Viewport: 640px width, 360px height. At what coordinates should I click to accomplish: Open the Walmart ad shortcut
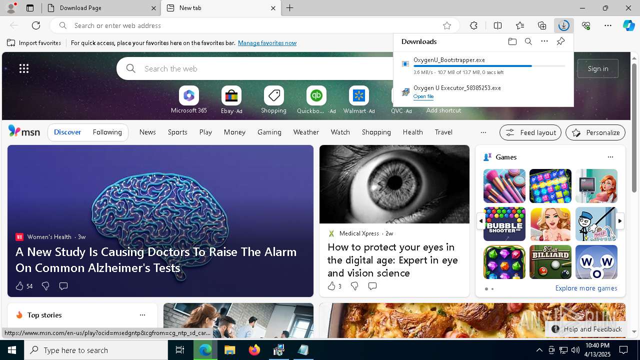click(358, 100)
